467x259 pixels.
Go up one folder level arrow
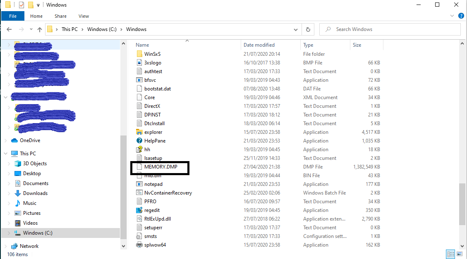point(40,29)
